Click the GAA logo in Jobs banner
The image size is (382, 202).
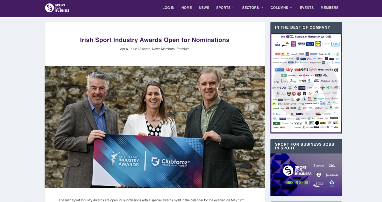[332, 165]
